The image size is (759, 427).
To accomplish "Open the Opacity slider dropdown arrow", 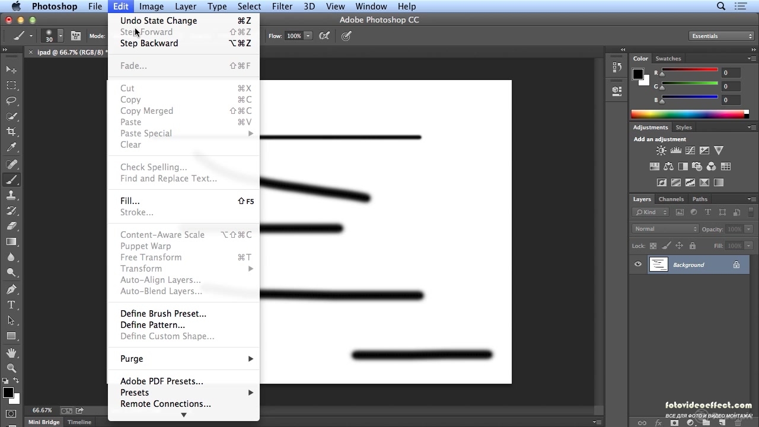I will click(x=748, y=229).
